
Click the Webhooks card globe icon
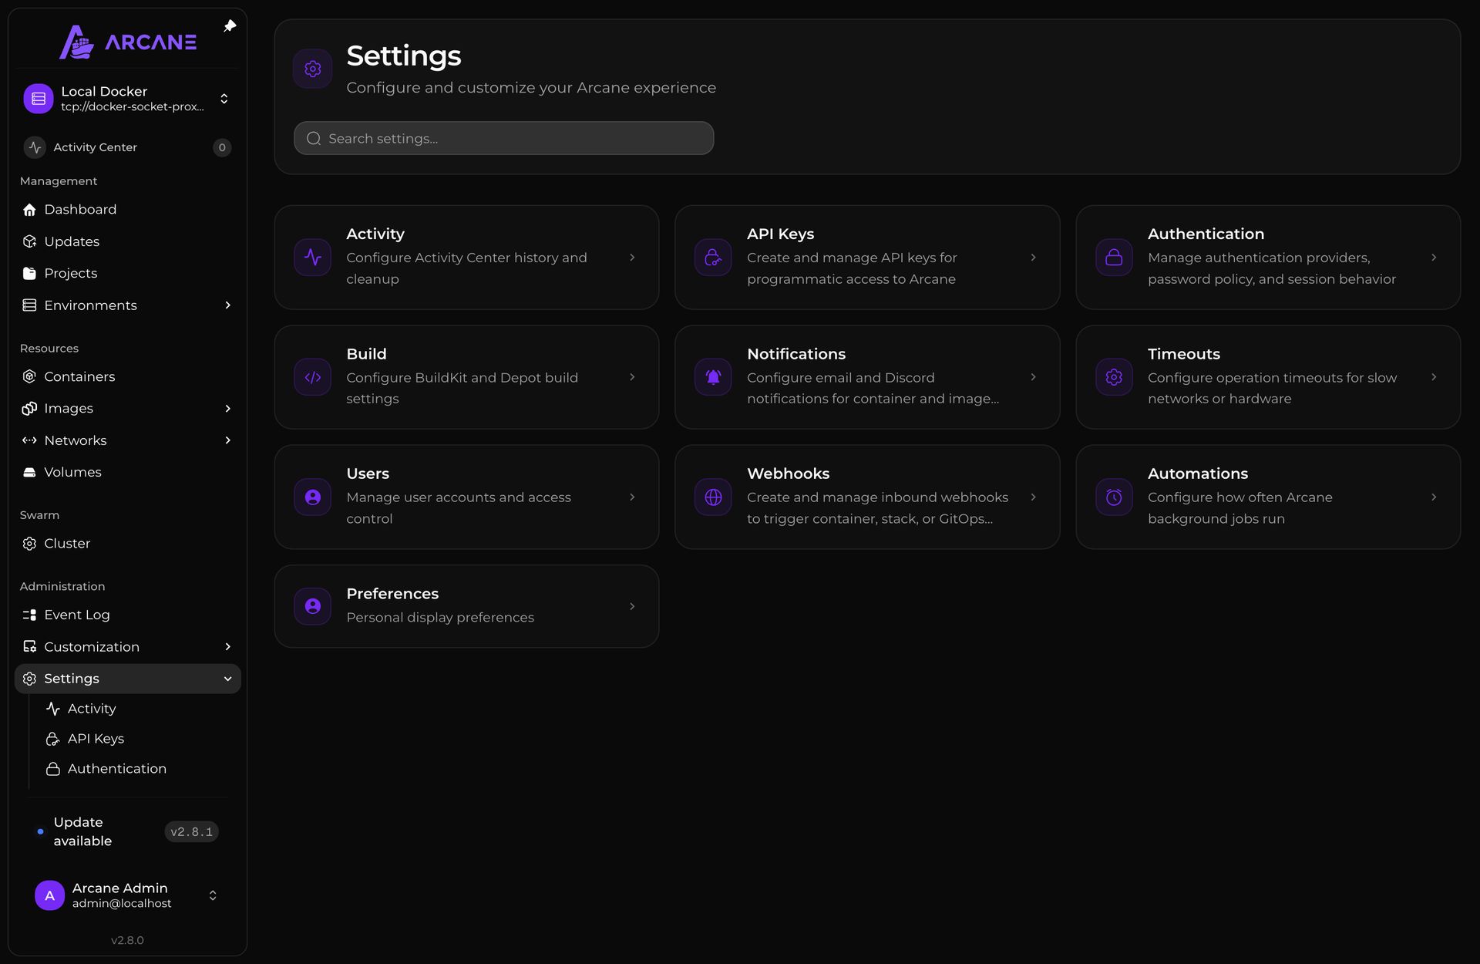point(713,497)
